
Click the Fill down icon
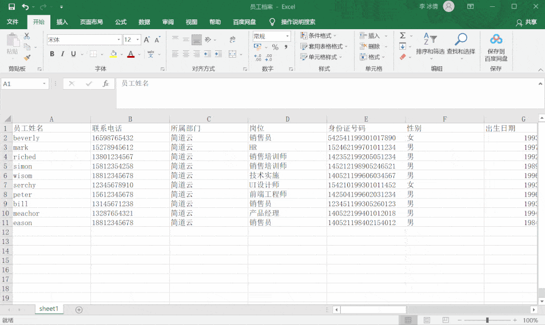(403, 46)
